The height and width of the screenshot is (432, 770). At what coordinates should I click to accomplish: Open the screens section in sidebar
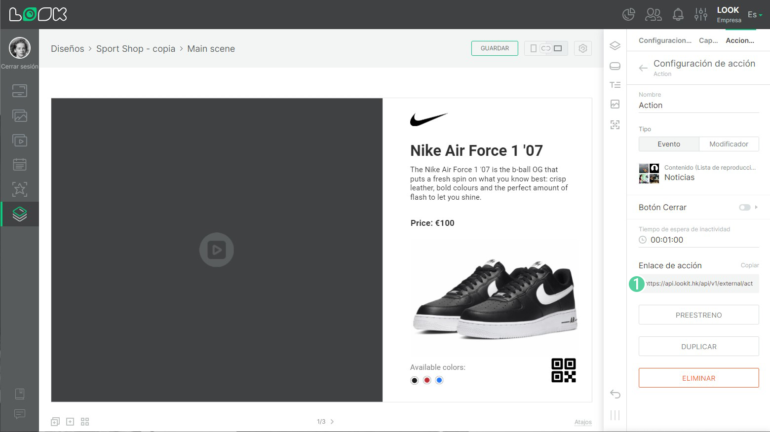coord(20,91)
